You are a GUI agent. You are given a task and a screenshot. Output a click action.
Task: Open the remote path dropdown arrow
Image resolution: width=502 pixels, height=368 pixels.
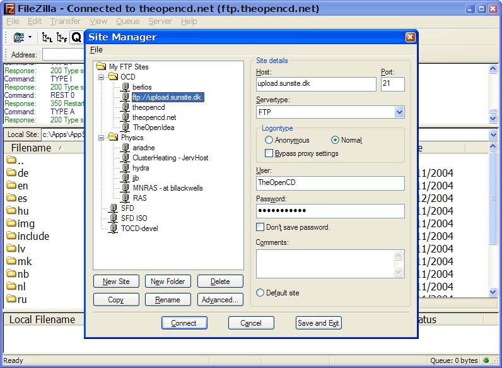coord(493,134)
